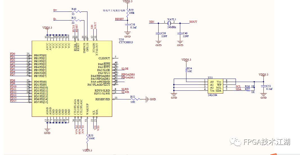Click the PA2/SLOE pin name
The image size is (300, 155).
(x=104, y=70)
